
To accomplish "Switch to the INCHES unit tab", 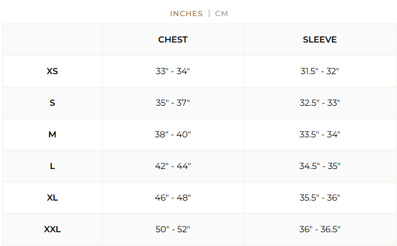I will pyautogui.click(x=186, y=13).
